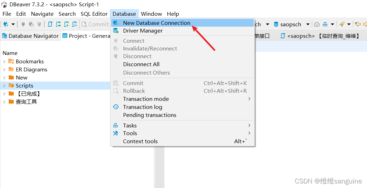Click the Transaction log clock icon

click(116, 107)
